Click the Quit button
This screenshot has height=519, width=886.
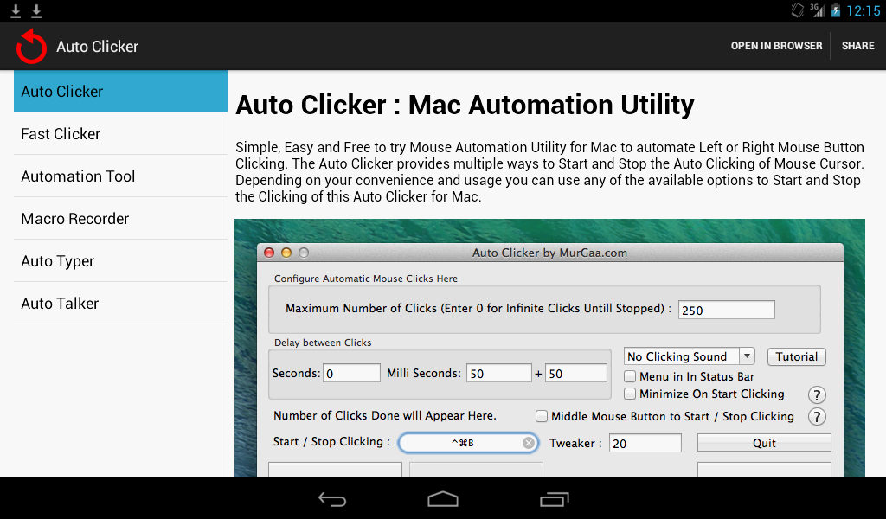coord(764,443)
